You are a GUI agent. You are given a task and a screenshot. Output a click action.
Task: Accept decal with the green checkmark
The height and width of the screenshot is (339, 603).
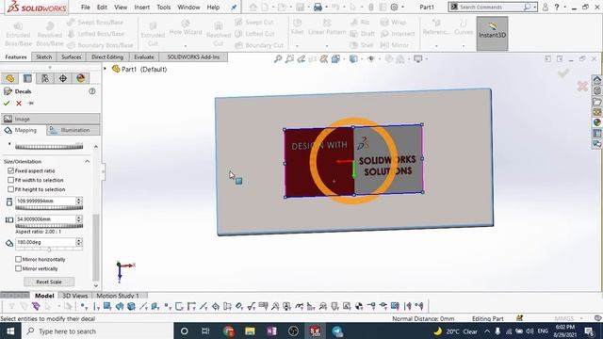(x=7, y=103)
